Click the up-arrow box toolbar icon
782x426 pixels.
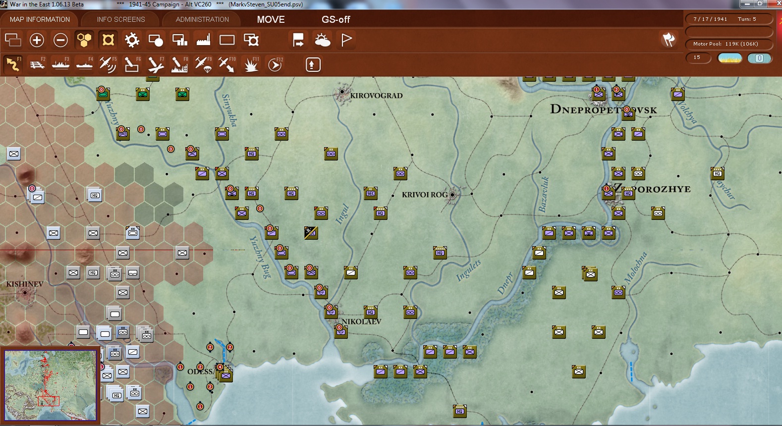[x=313, y=64]
